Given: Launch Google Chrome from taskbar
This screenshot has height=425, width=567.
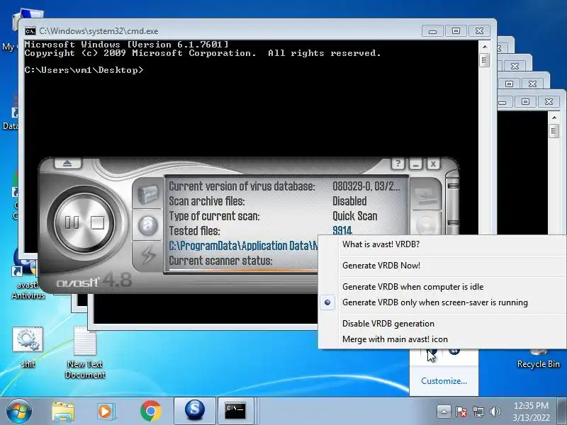Looking at the screenshot, I should coord(150,411).
